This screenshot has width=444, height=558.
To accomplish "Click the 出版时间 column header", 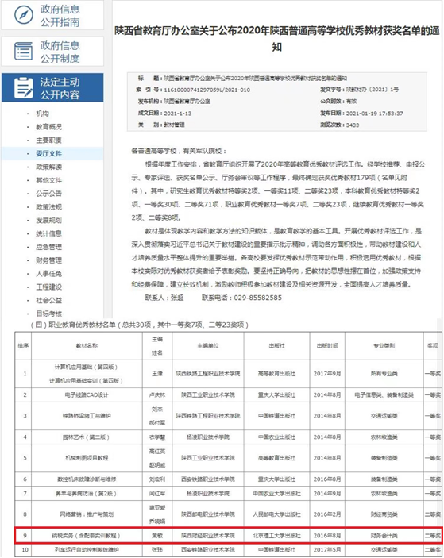I will [x=327, y=345].
